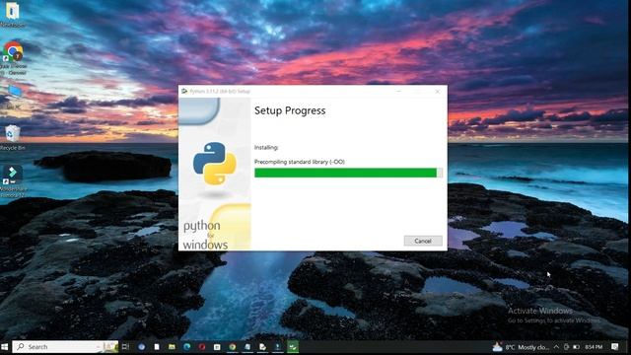
Task: Switch to the green Filmora taskbar app
Action: pyautogui.click(x=293, y=346)
